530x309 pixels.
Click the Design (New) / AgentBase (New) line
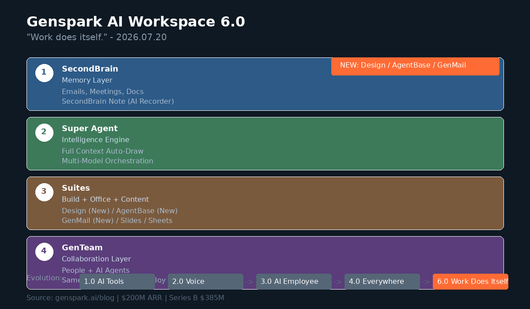point(120,211)
